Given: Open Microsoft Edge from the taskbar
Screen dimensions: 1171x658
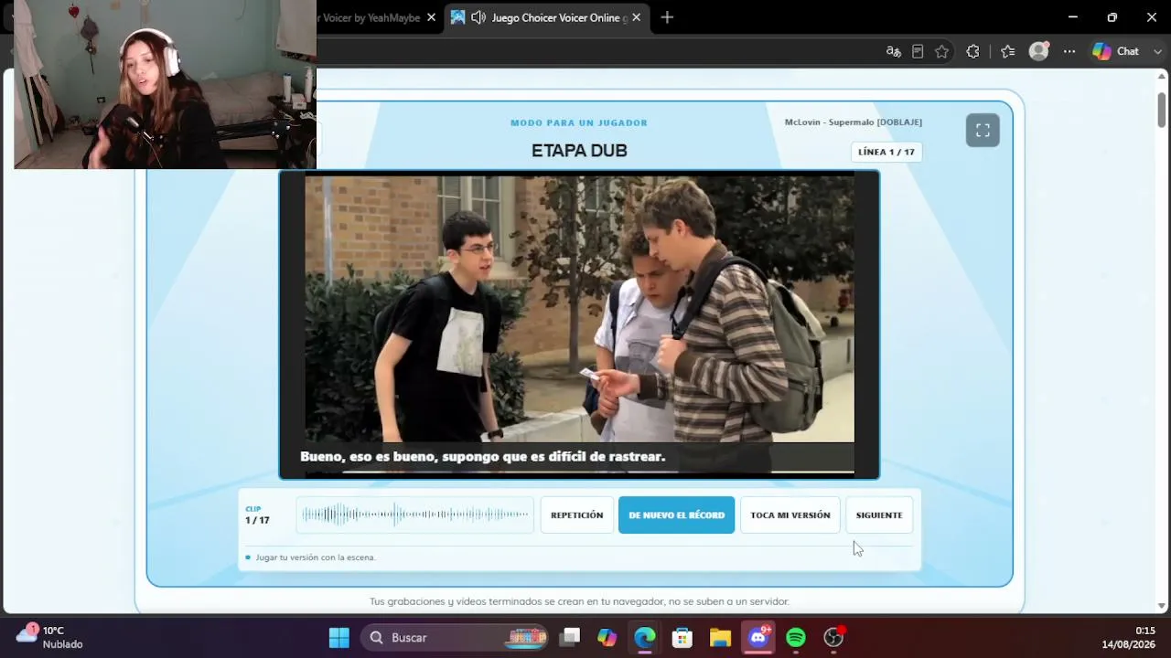Looking at the screenshot, I should 645,637.
